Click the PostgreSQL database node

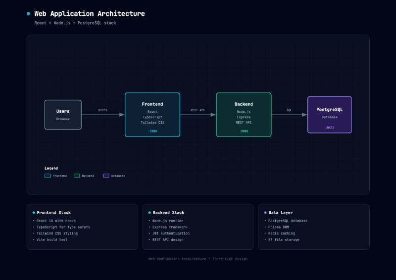click(330, 114)
